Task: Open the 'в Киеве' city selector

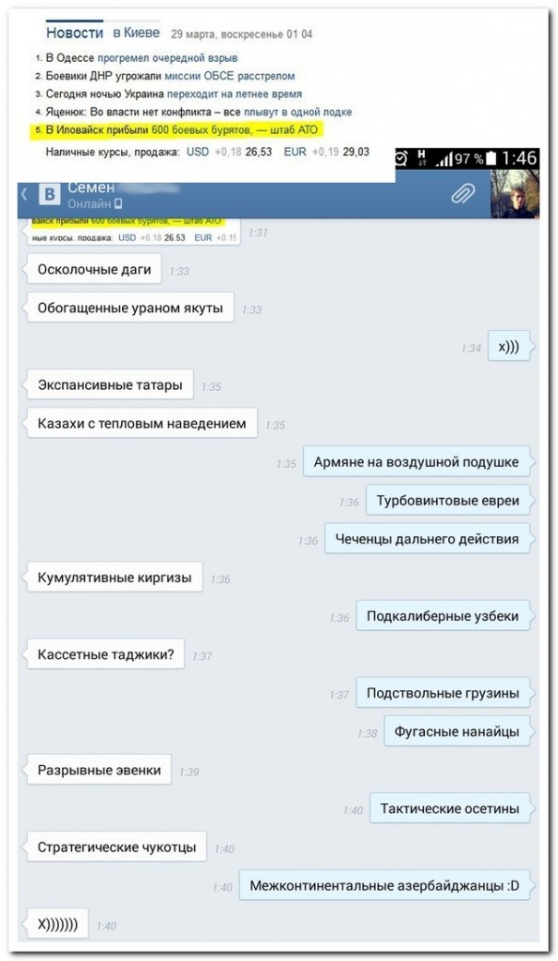Action: pos(137,33)
